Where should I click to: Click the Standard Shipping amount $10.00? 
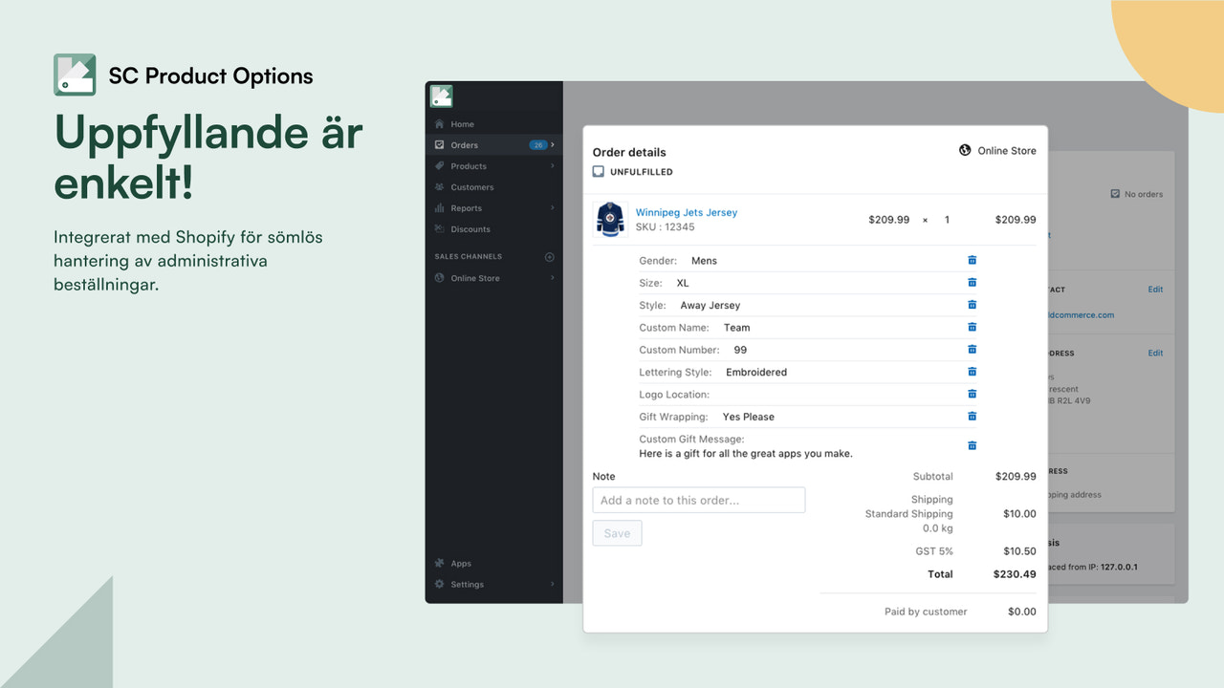click(1019, 514)
